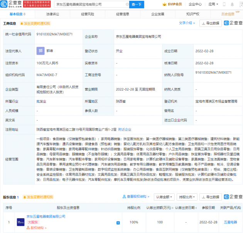This screenshot has height=233, width=243.
Task: Clear the search box with the X icon
Action: pos(127,4)
